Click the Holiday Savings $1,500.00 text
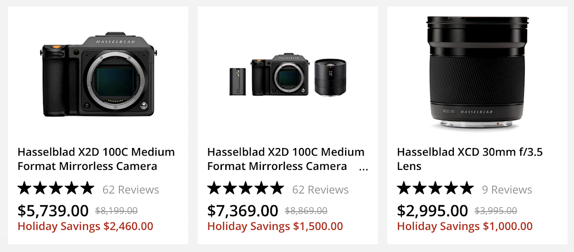 pyautogui.click(x=275, y=226)
